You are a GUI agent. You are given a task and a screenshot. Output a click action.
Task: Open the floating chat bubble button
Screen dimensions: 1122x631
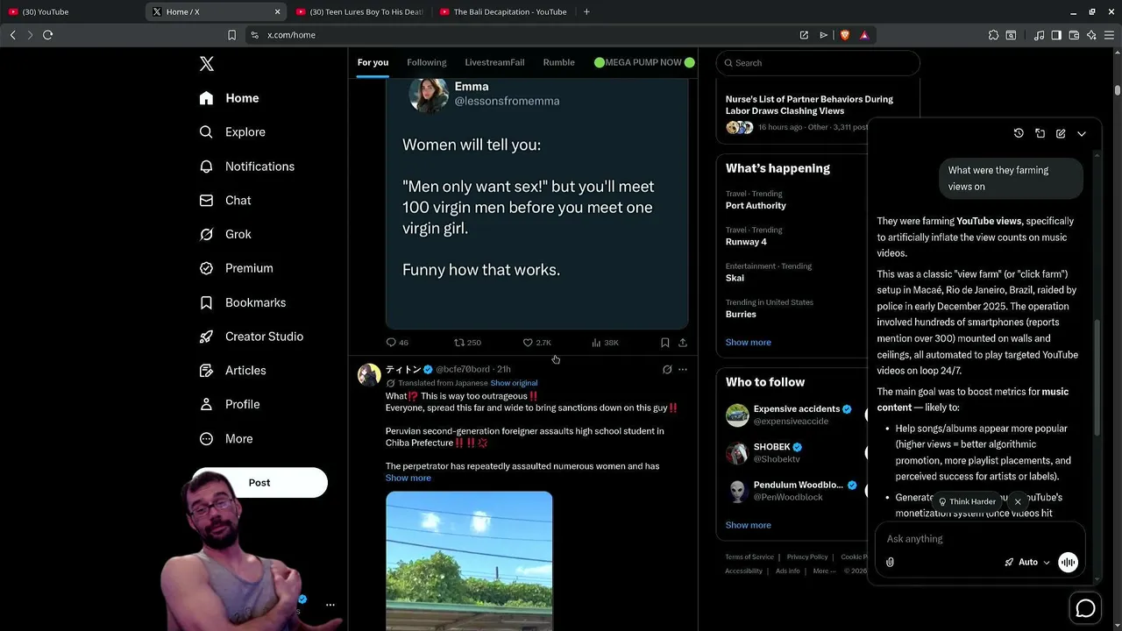pyautogui.click(x=1085, y=608)
